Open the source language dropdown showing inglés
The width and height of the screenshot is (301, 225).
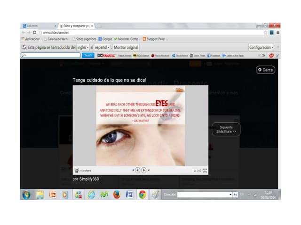[83, 47]
